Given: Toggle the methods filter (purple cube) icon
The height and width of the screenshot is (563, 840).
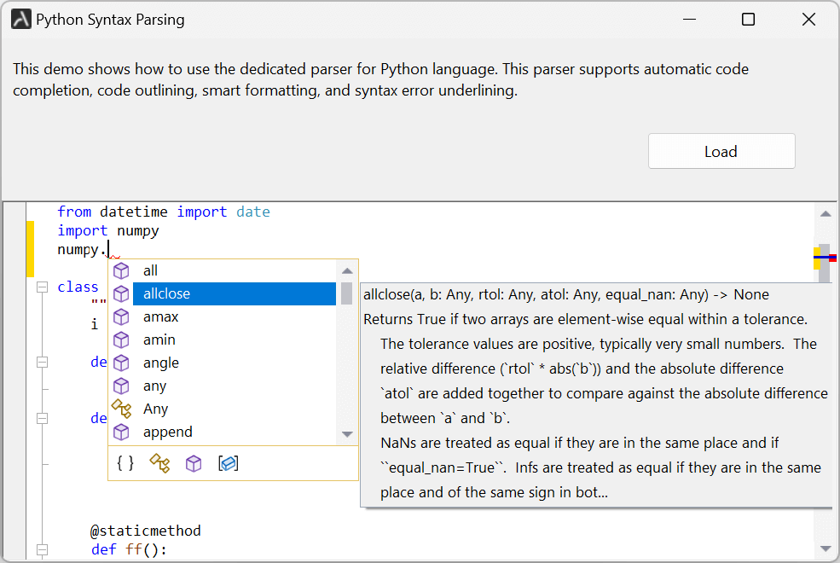Looking at the screenshot, I should 194,463.
